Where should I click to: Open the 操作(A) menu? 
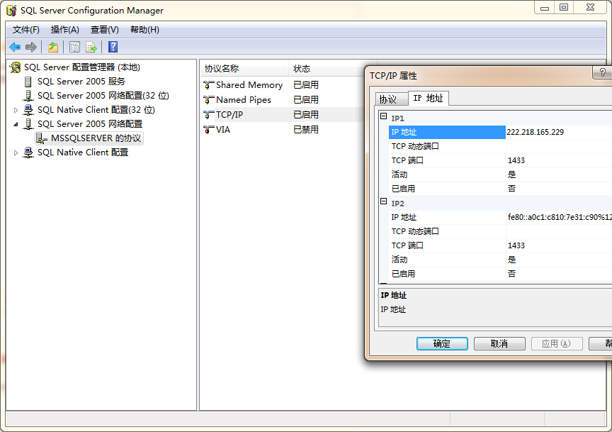click(x=64, y=30)
